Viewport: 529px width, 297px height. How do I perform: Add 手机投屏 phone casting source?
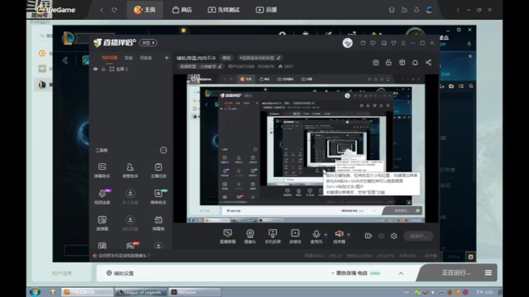(x=272, y=236)
